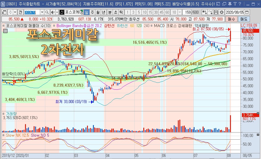
Task: Select the 일 daily period button
Action: [87, 12]
